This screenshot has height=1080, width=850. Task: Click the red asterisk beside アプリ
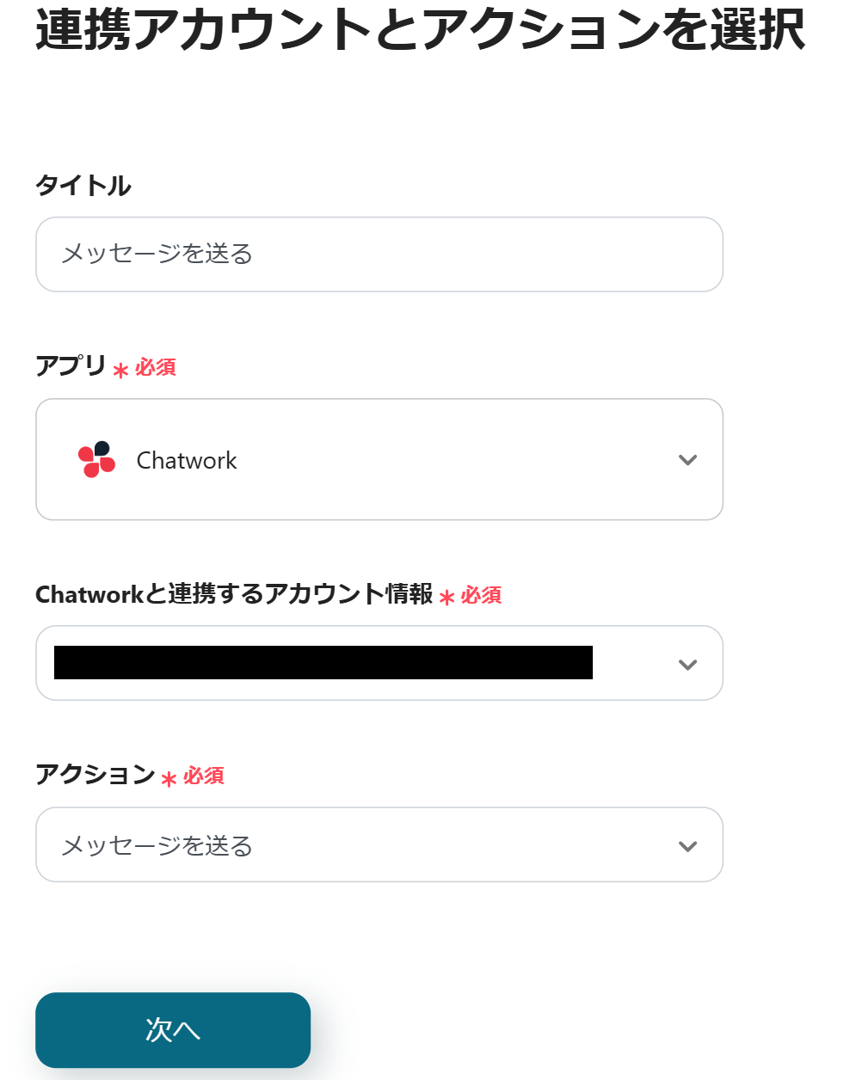pos(120,371)
